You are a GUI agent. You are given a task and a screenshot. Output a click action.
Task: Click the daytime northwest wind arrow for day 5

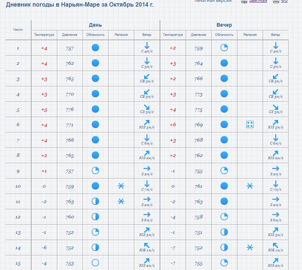[147, 107]
